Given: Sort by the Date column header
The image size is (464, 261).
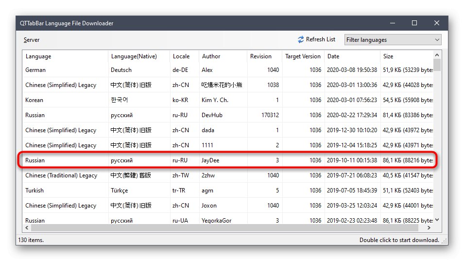Looking at the screenshot, I should (352, 56).
